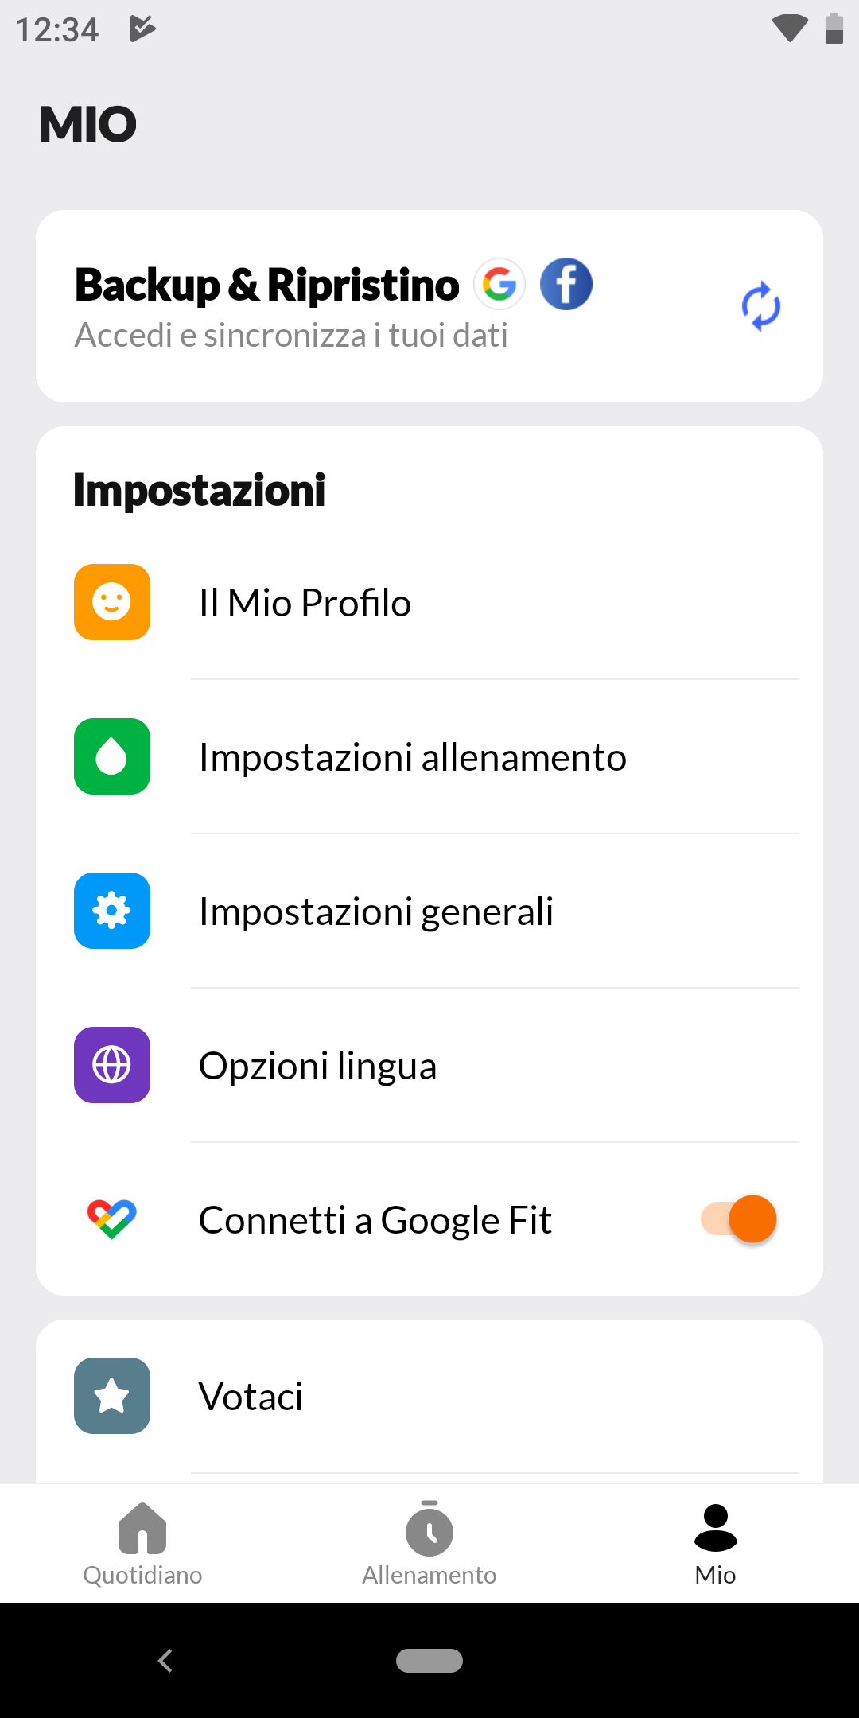Screen dimensions: 859x1718
Task: Tap Backup & Ripristino heading
Action: (x=266, y=285)
